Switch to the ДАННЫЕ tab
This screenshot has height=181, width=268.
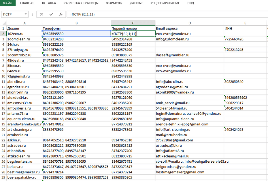[136, 3]
